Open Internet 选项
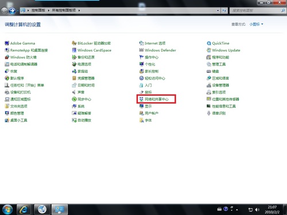Screen dimensions: 287x215 (152, 43)
